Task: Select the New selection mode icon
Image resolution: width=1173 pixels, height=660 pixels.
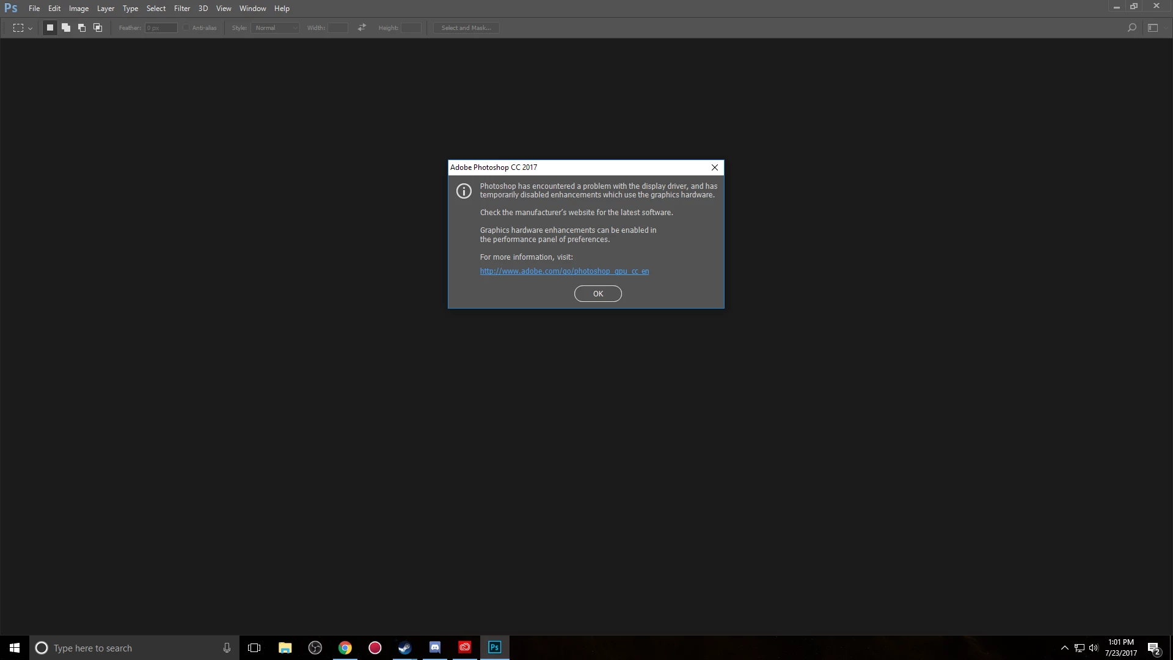Action: tap(50, 28)
